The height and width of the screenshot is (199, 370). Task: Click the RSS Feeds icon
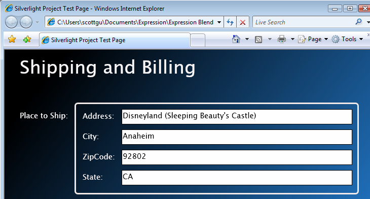pyautogui.click(x=258, y=39)
